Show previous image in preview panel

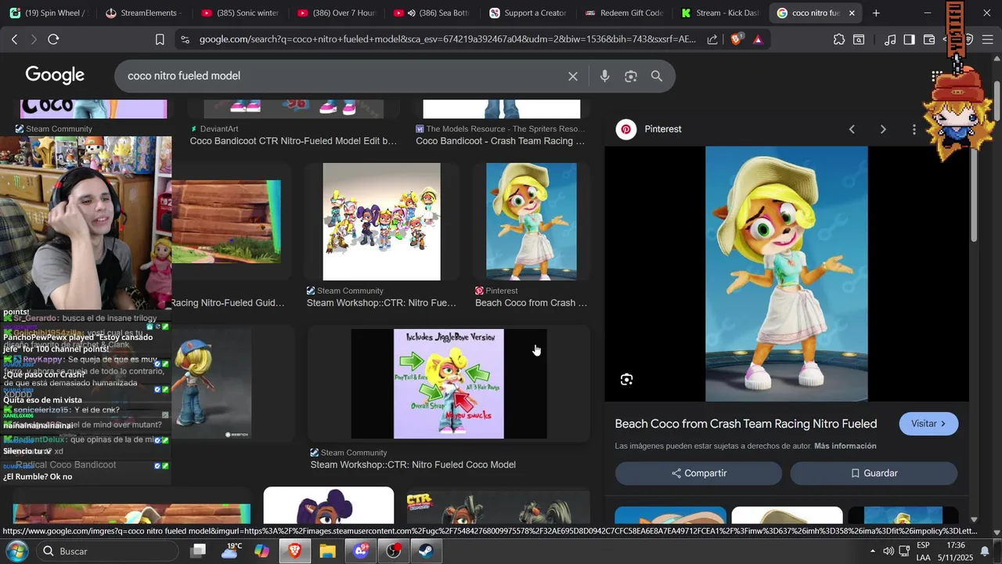point(852,129)
